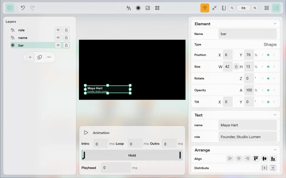Add a text element from the toolbar
This screenshot has height=178, width=286.
click(x=128, y=8)
